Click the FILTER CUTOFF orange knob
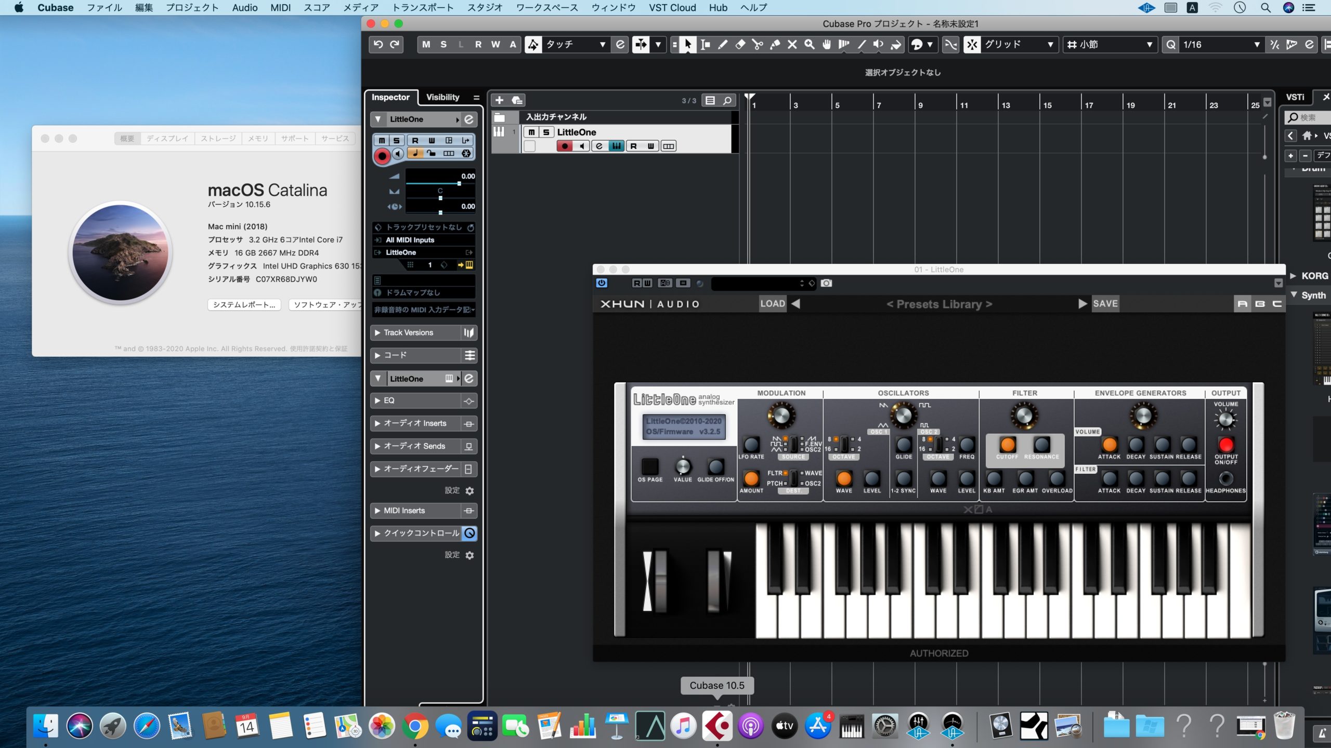The image size is (1331, 748). 1008,445
